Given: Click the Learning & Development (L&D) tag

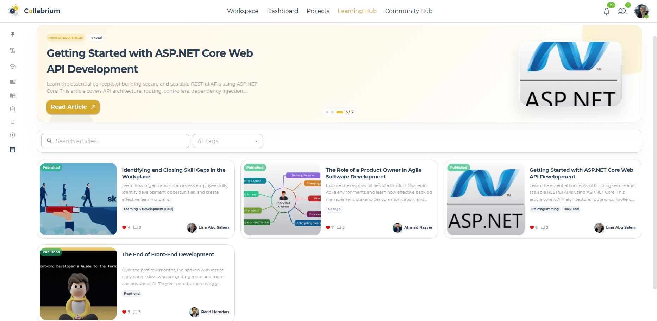Looking at the screenshot, I should [148, 209].
